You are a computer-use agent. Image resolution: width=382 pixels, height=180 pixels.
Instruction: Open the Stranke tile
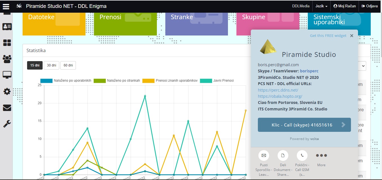[x=197, y=24]
